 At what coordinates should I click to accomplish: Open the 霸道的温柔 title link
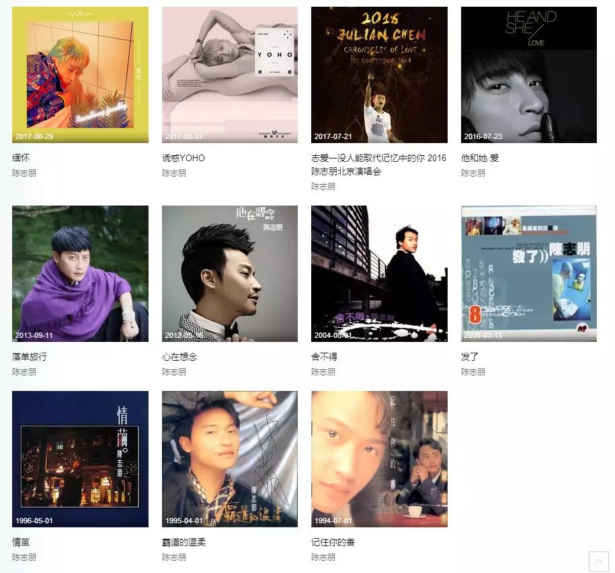click(183, 542)
